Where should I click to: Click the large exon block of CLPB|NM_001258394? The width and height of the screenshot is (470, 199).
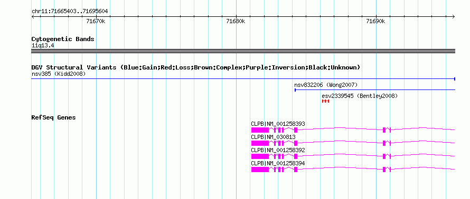click(x=260, y=169)
